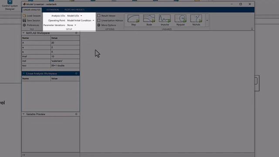Viewport: 279px width, 157px height.
Task: Switch to the Estimation tab
Action: 53,10
